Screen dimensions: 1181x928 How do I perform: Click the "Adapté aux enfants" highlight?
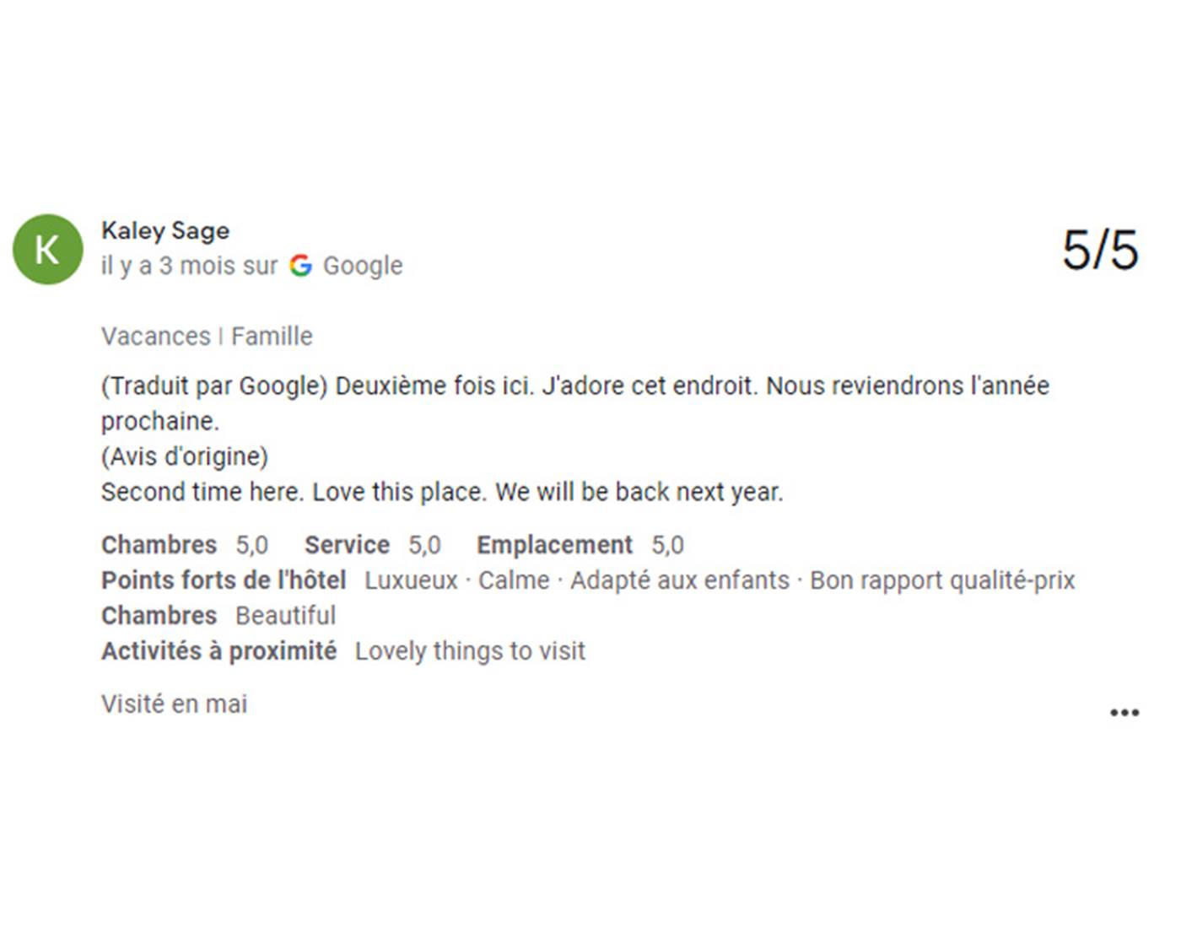(680, 580)
